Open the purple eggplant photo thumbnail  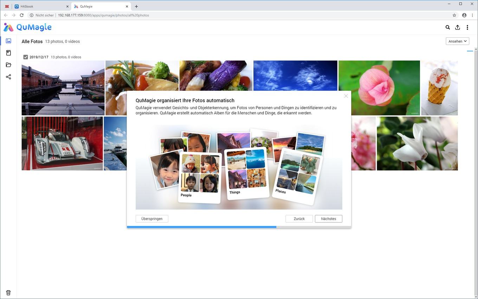216,76
